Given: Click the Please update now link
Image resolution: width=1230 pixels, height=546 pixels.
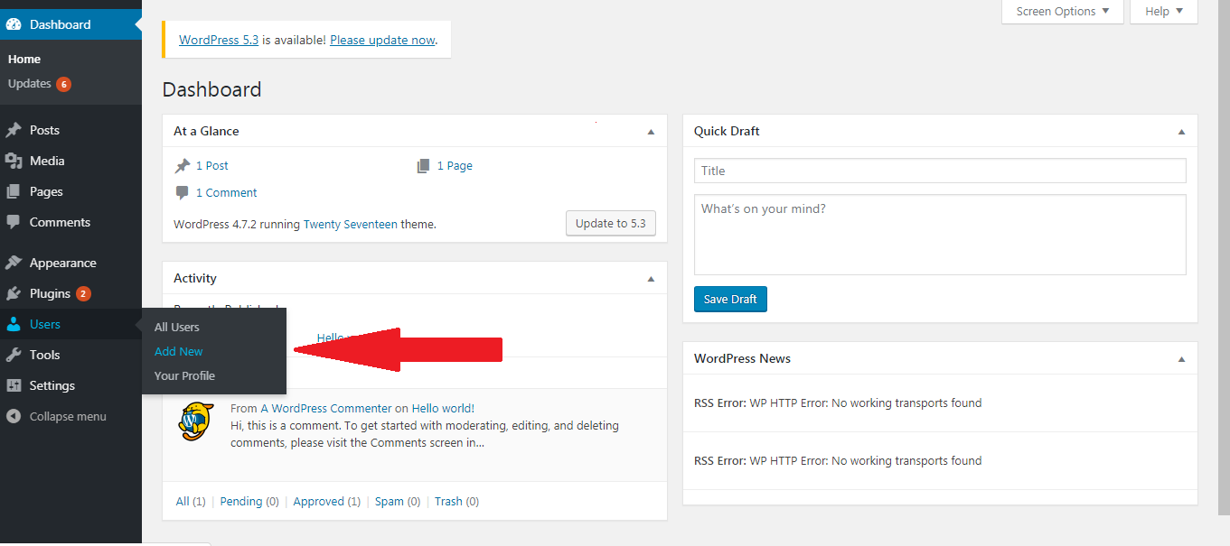Looking at the screenshot, I should [x=382, y=40].
